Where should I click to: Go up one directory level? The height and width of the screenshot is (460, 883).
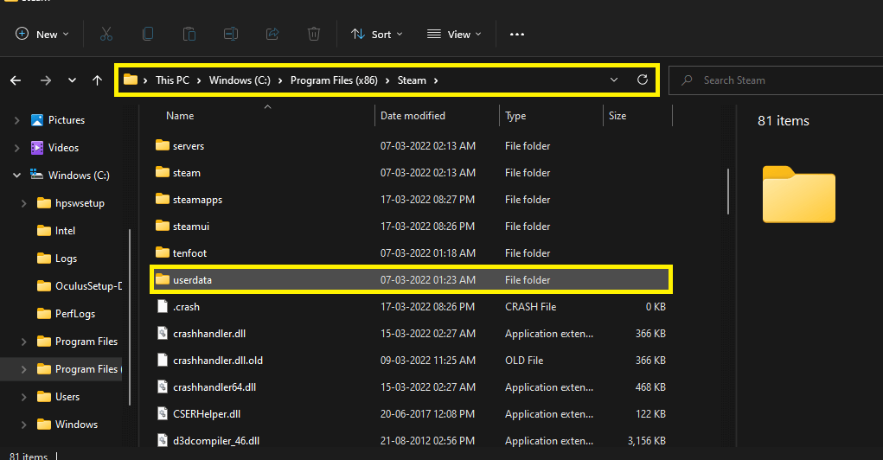[x=97, y=80]
